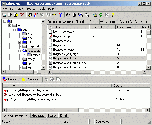
Task: Click the check out padlock icon
Action: [30, 15]
